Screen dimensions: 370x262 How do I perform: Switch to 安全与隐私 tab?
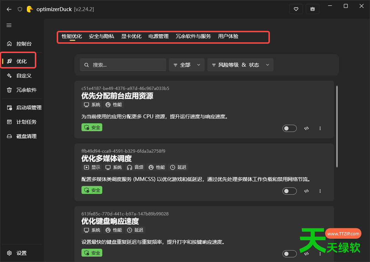click(x=102, y=36)
